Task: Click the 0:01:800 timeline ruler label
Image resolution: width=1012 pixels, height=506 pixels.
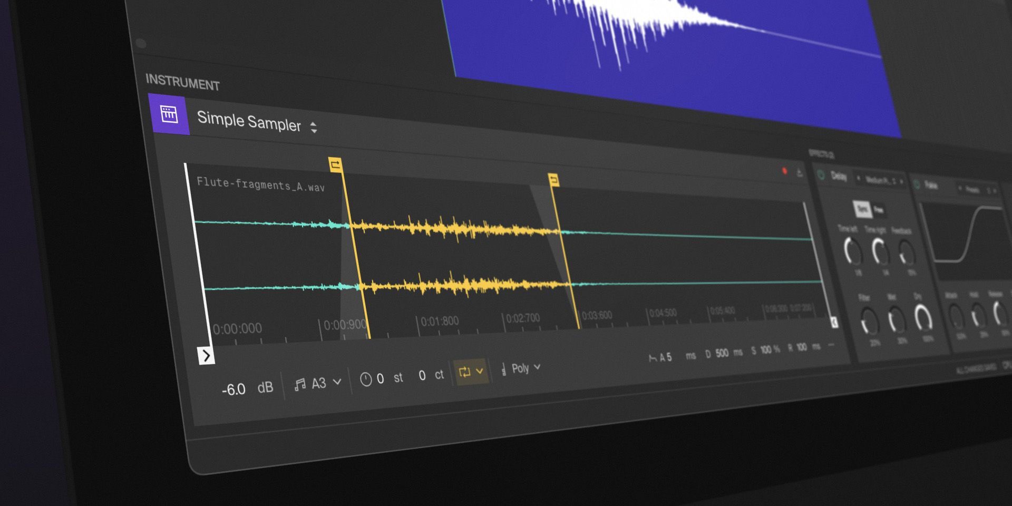Action: (440, 321)
